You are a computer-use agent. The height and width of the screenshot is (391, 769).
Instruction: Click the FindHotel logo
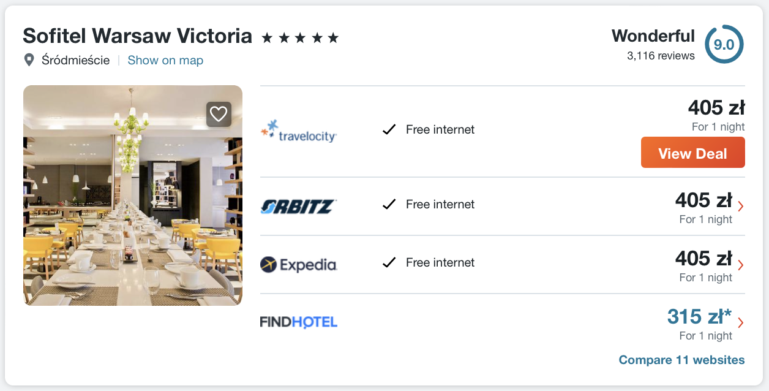tap(299, 322)
